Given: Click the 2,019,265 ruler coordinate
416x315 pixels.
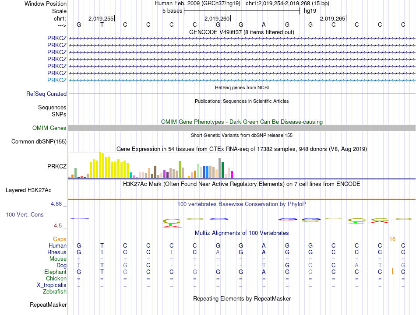Looking at the screenshot, I should 332,18.
